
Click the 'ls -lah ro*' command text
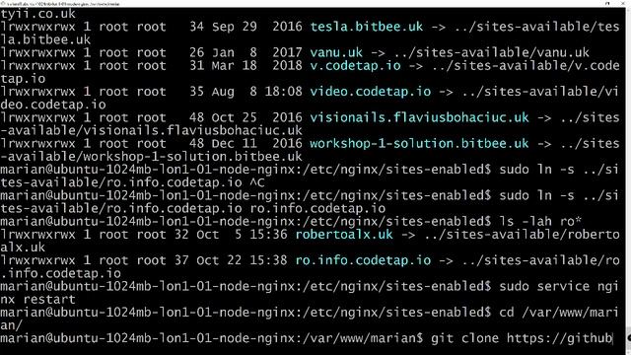(540, 221)
